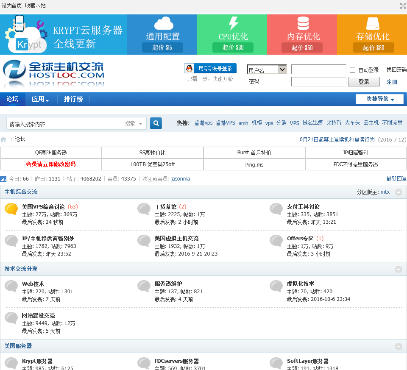This screenshot has height=370, width=407.
Task: Click the bubble icon beside 美国虚拟主机交流
Action: [144, 241]
